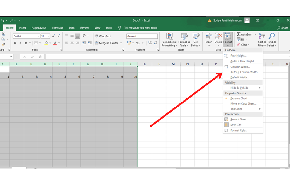Click Increase Indent icon
Viewport: 290px width, 193px height.
click(90, 43)
